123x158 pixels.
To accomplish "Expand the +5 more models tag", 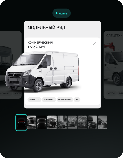I will (x=77, y=99).
